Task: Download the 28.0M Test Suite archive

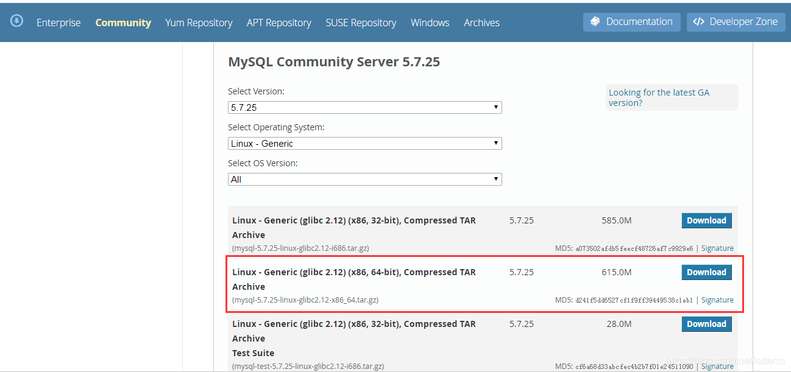Action: pos(706,324)
